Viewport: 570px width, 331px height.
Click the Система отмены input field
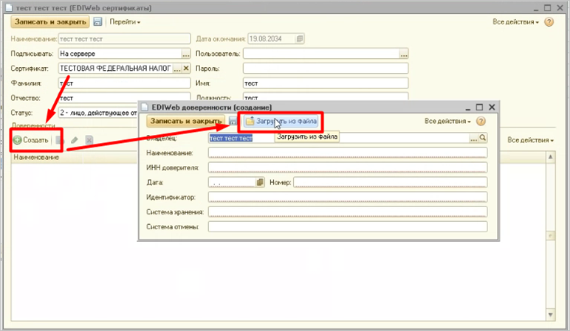pos(348,227)
